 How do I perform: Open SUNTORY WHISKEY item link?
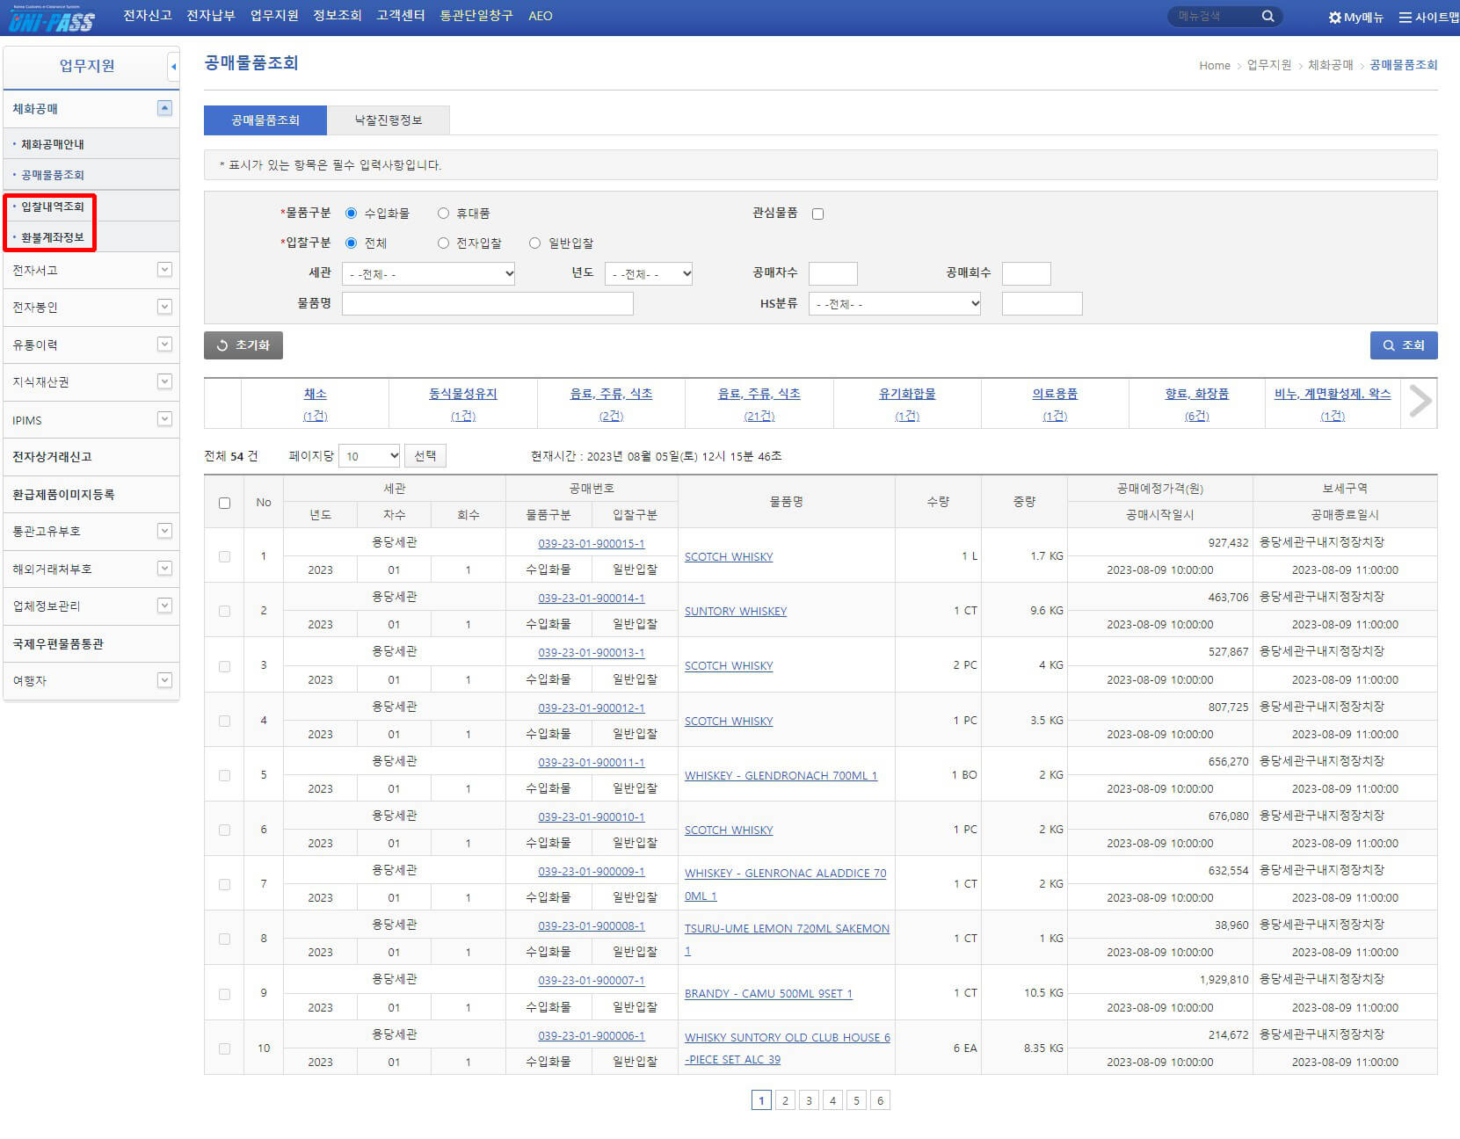[x=736, y=612]
